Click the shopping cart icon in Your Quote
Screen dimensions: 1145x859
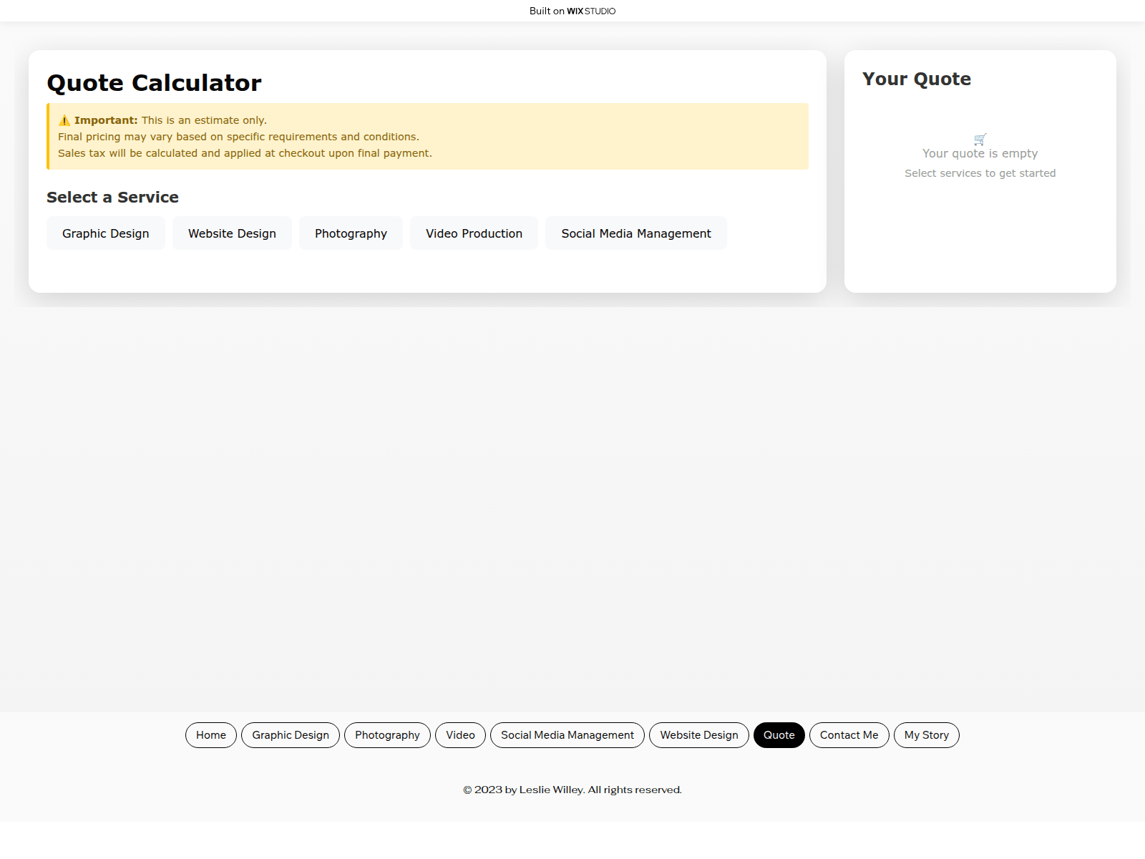pos(980,139)
